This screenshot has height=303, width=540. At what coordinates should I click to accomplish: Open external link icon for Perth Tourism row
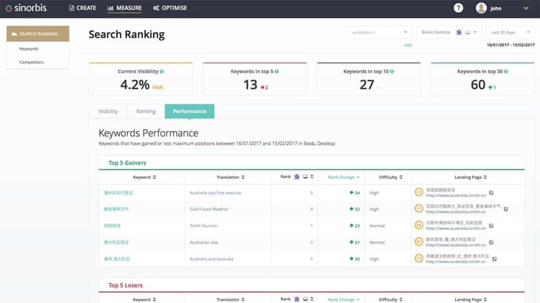tap(492, 226)
